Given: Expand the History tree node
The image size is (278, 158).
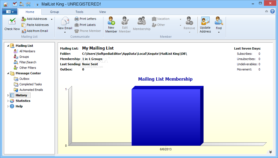Looking at the screenshot, I should point(8,95).
